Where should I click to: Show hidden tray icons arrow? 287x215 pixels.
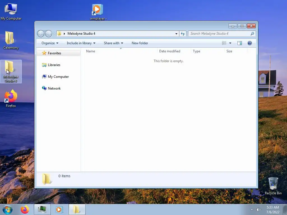click(252, 210)
